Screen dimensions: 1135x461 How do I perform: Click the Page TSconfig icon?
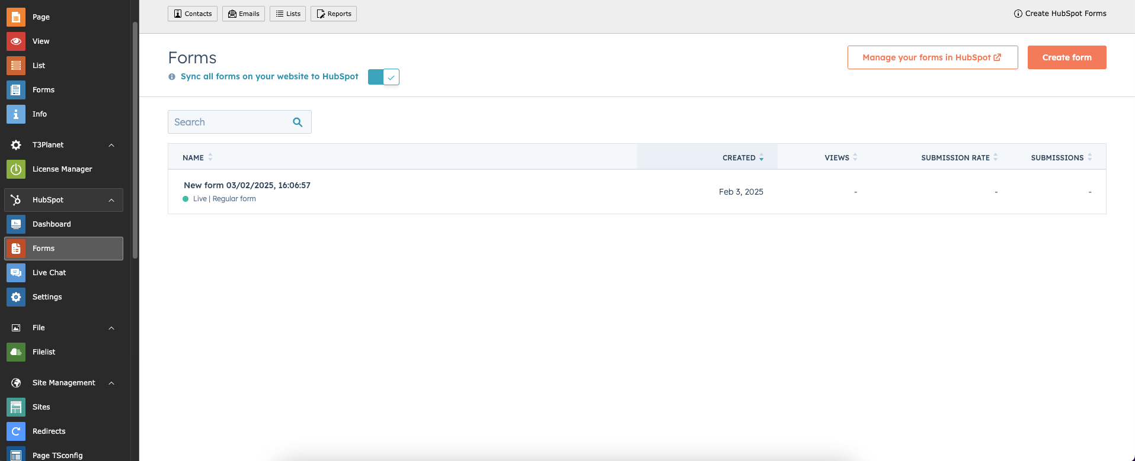pos(16,454)
